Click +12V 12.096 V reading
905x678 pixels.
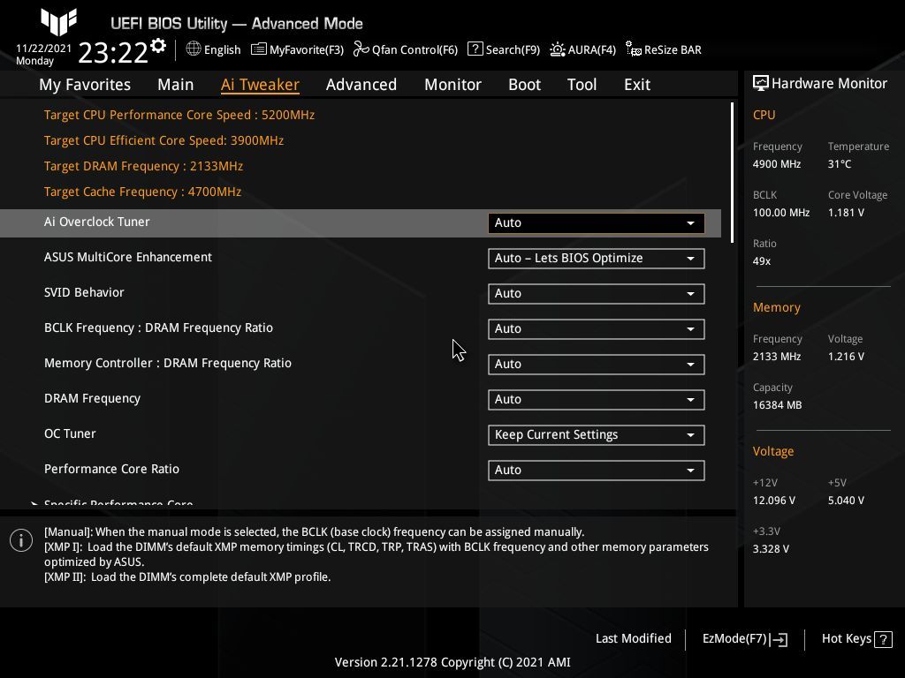(774, 501)
